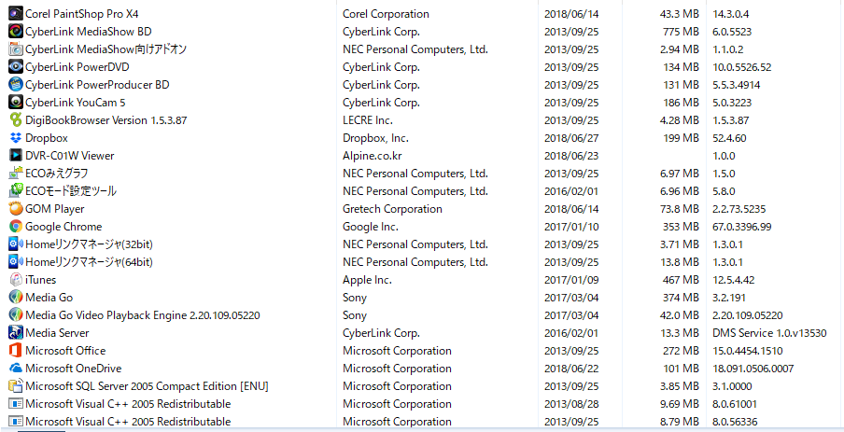This screenshot has width=844, height=432.
Task: Select the Homeリンクマネージャ(64bit) entry
Action: point(89,262)
